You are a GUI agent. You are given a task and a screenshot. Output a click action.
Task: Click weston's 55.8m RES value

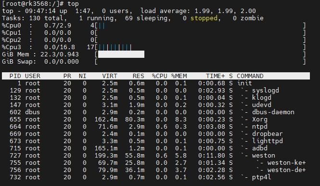click(135, 155)
